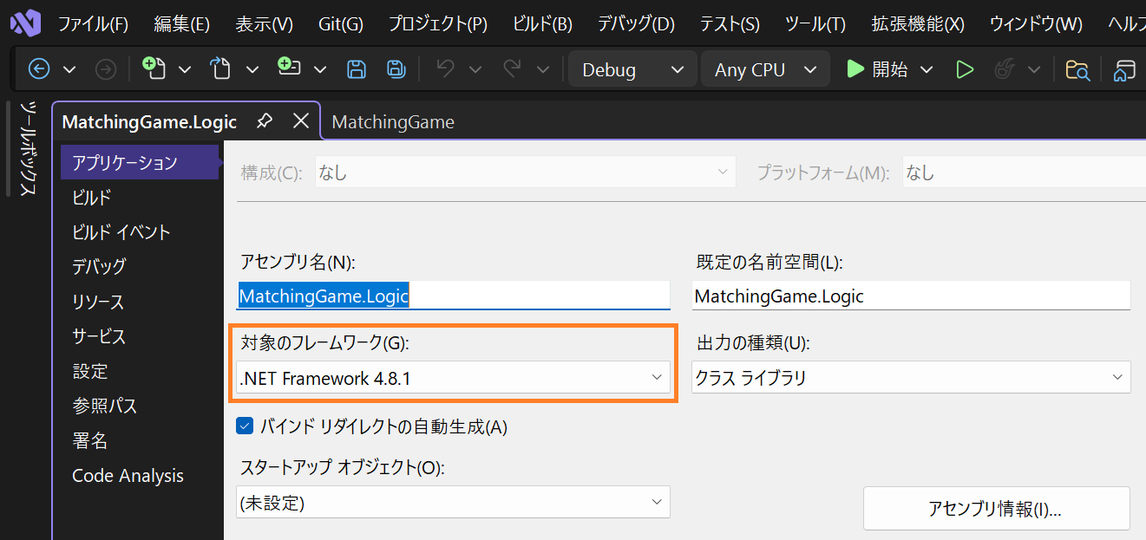This screenshot has height=540, width=1146.
Task: Click the undo icon
Action: tap(445, 68)
